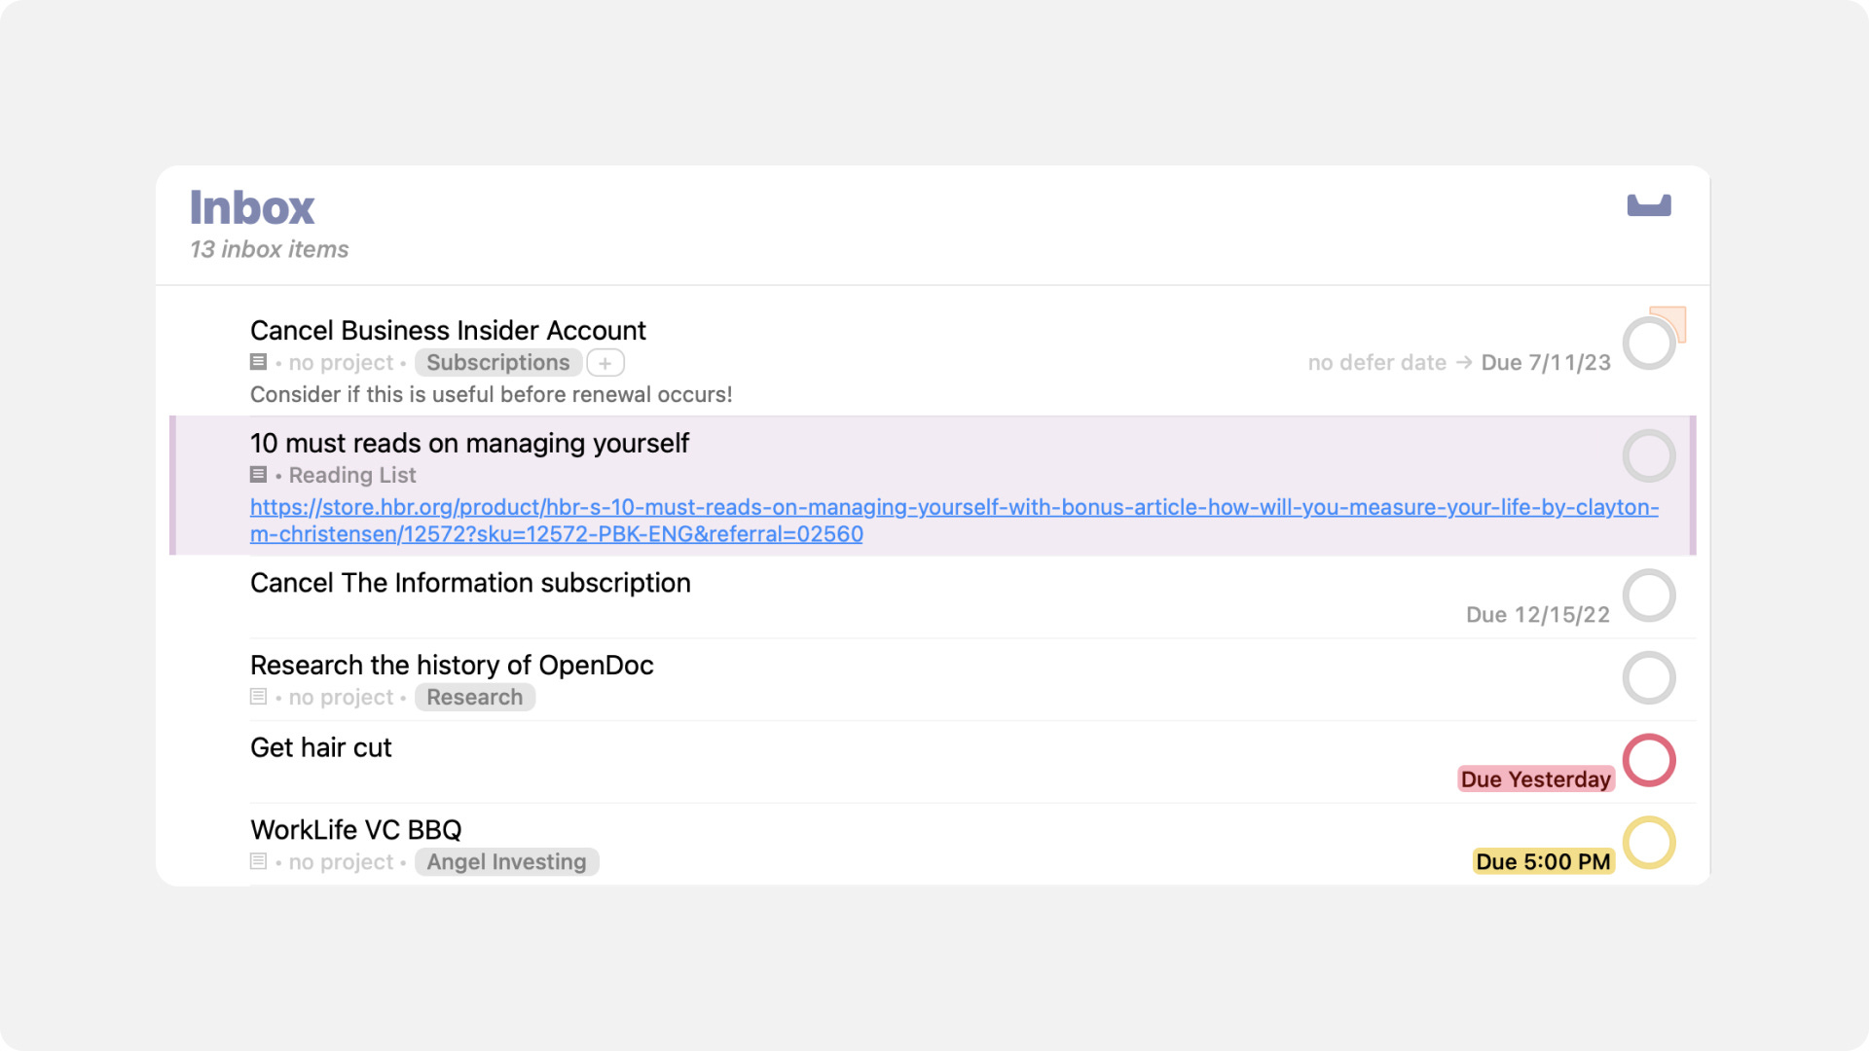Open the note icon for Research the history of OpenDoc
This screenshot has width=1869, height=1051.
click(x=258, y=697)
